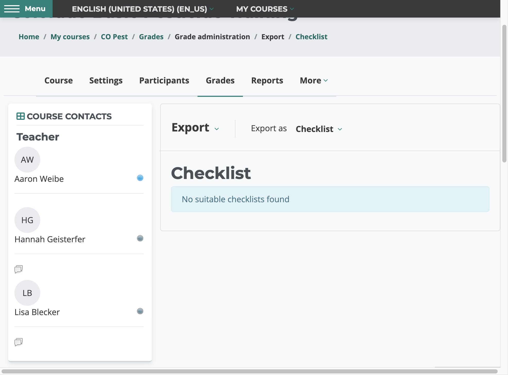Image resolution: width=508 pixels, height=375 pixels.
Task: Open Lisa Blecker's profile name
Action: click(x=37, y=312)
